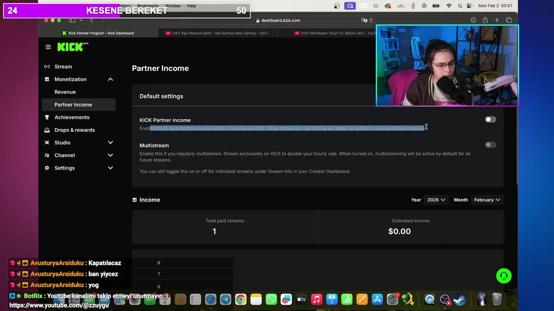Click the KICK beta logo
Screen dimensions: 554x311
73,47
